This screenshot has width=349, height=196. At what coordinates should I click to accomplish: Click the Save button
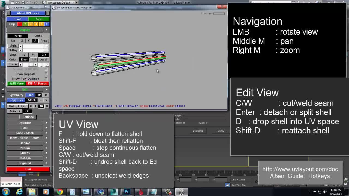click(39, 19)
